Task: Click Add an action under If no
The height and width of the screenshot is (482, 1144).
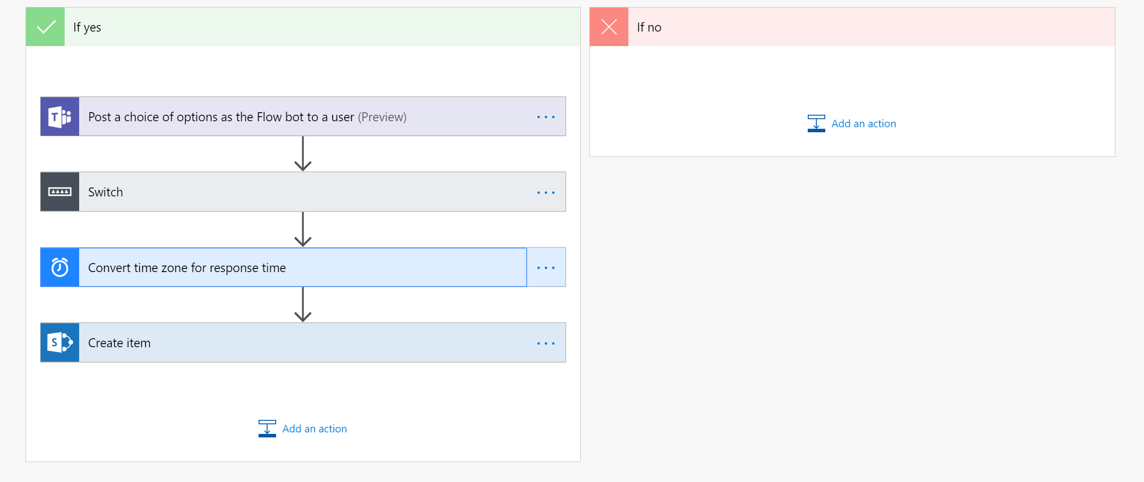Action: tap(863, 124)
